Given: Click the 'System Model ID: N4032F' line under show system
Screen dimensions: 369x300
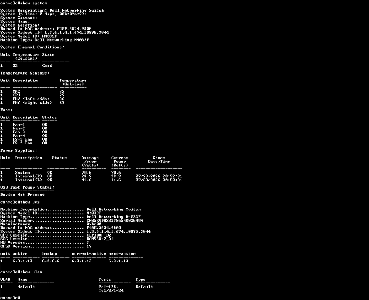Looking at the screenshot, I should coord(29,36).
